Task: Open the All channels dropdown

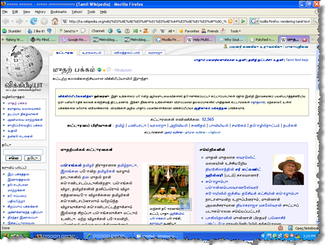Action: click(x=171, y=31)
